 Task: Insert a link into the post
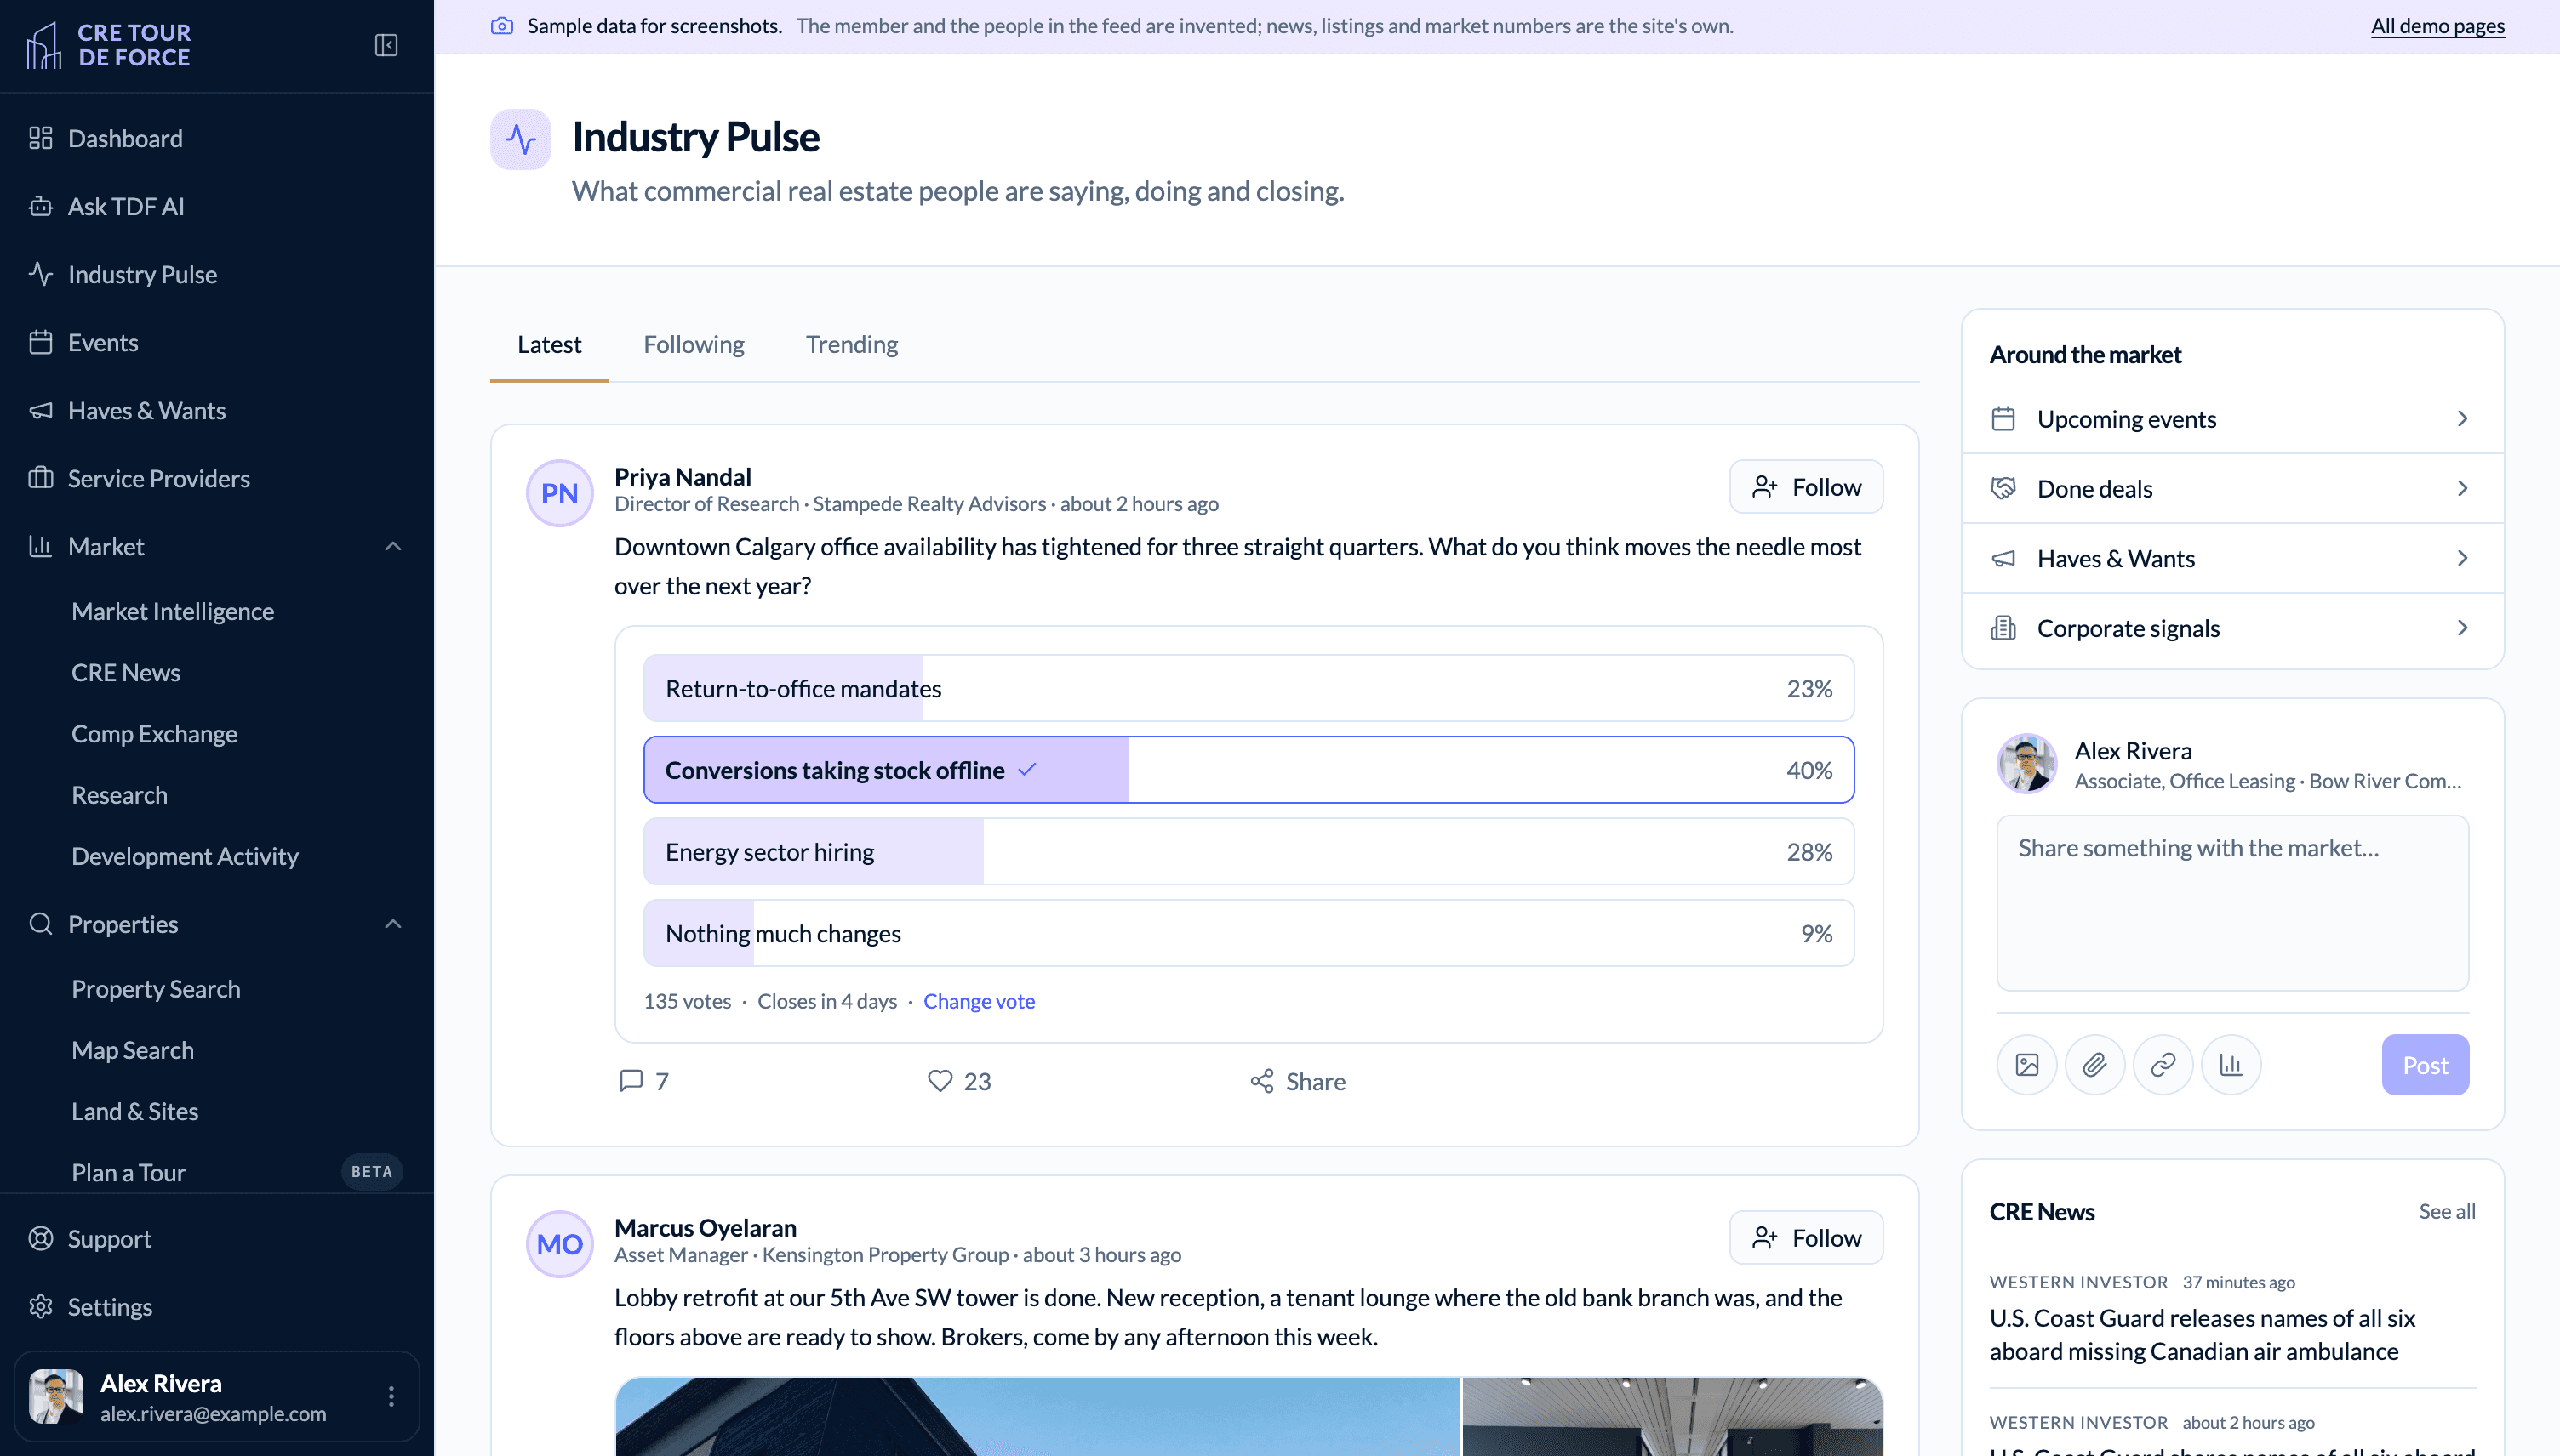point(2163,1065)
